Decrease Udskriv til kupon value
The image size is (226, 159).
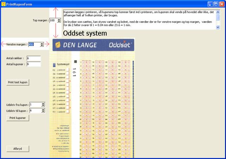43,112
